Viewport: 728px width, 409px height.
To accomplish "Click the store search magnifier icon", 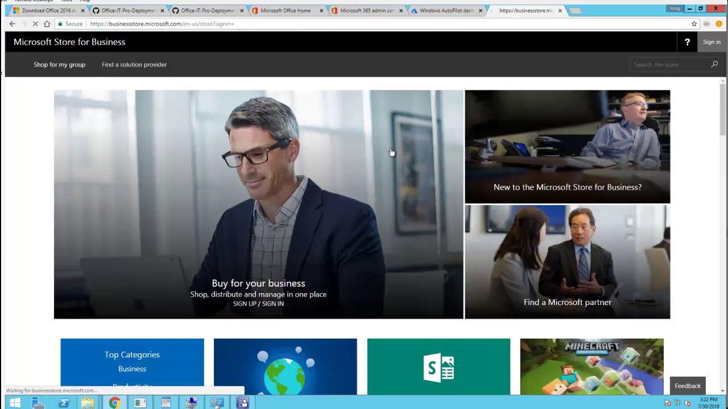I will pyautogui.click(x=714, y=64).
